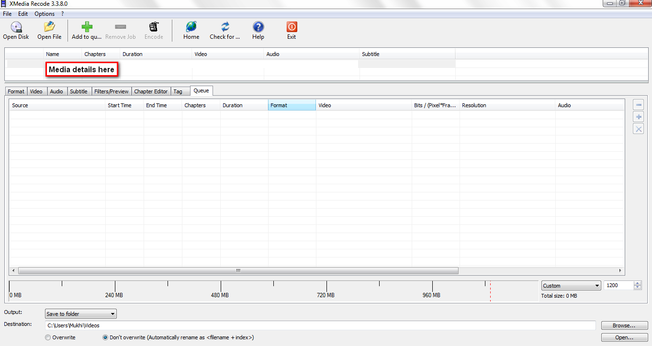Click the red dashed size limit marker
Screen dimensions: 652x346
point(490,291)
